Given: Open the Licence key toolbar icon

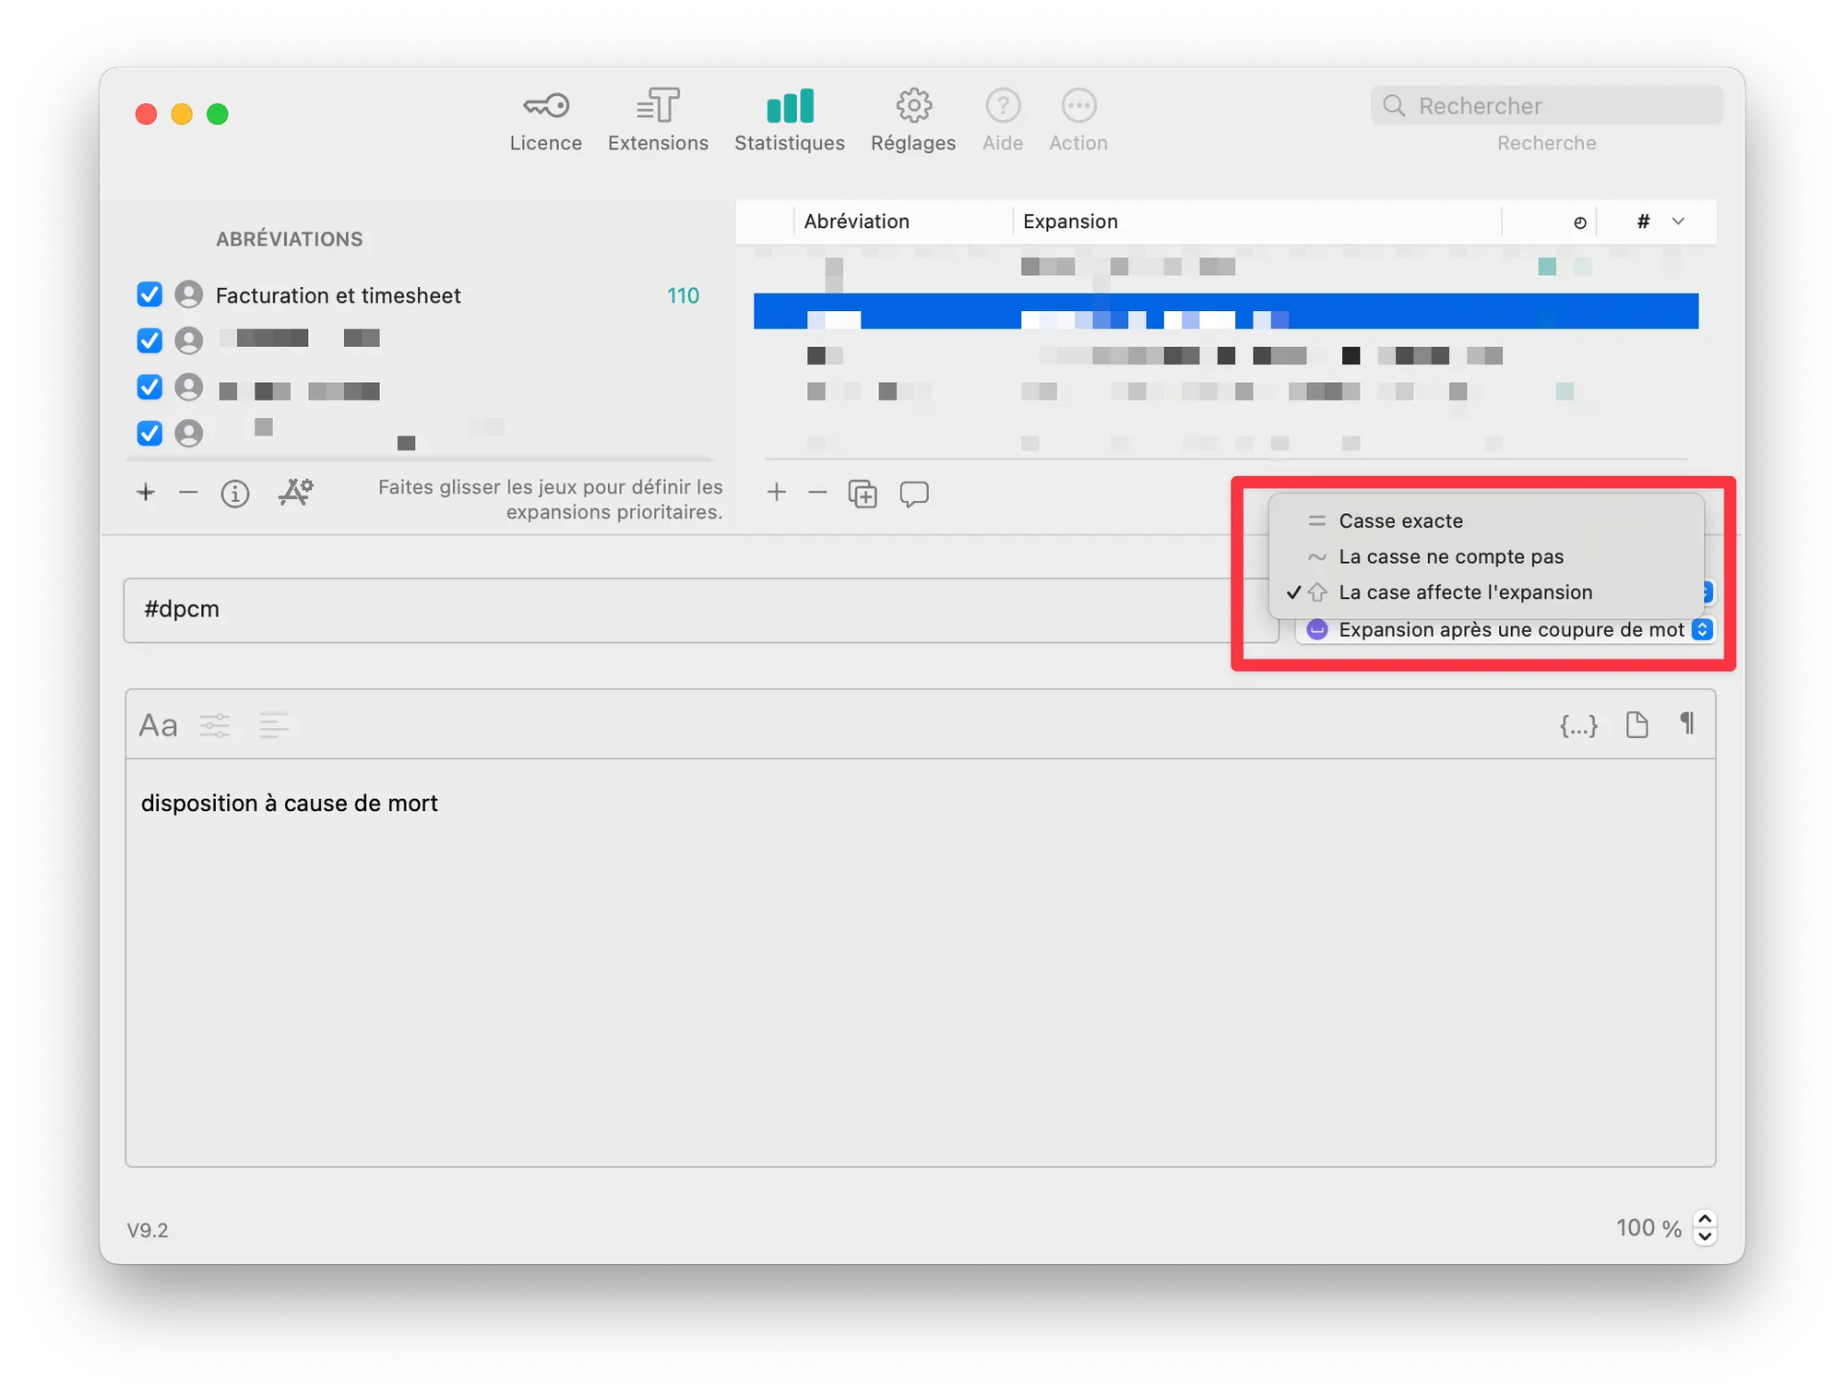Looking at the screenshot, I should 545,107.
